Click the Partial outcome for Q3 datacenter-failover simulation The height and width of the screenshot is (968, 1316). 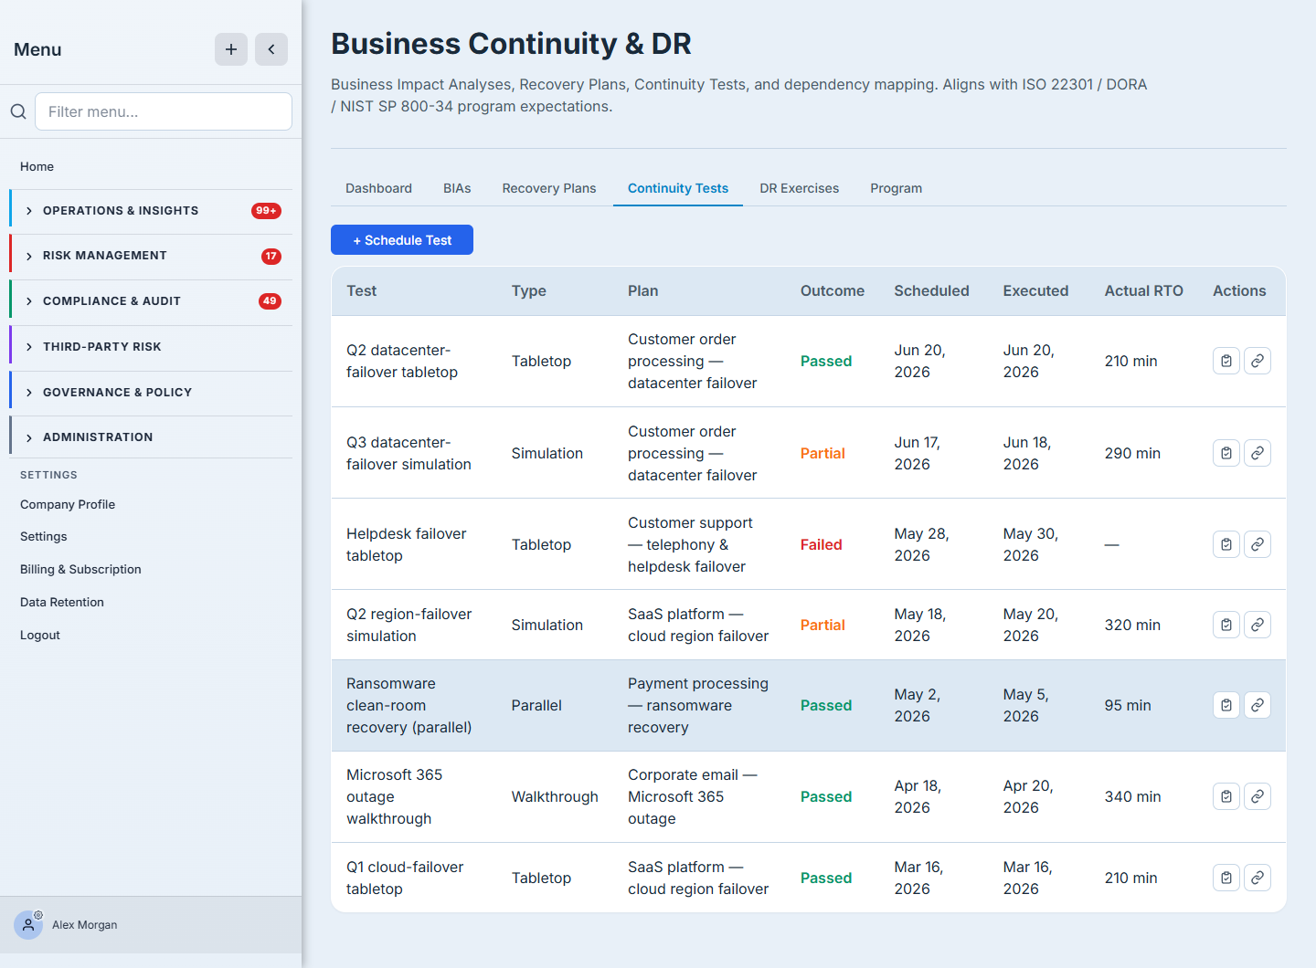tap(822, 453)
